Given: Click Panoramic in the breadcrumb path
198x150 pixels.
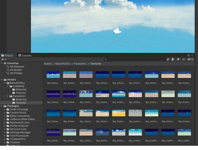Looking at the screenshot, I should pos(80,64).
